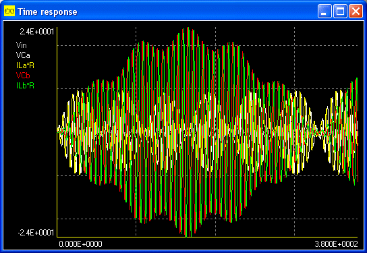Maximize the Time response window
The image size is (367, 253).
340,11
